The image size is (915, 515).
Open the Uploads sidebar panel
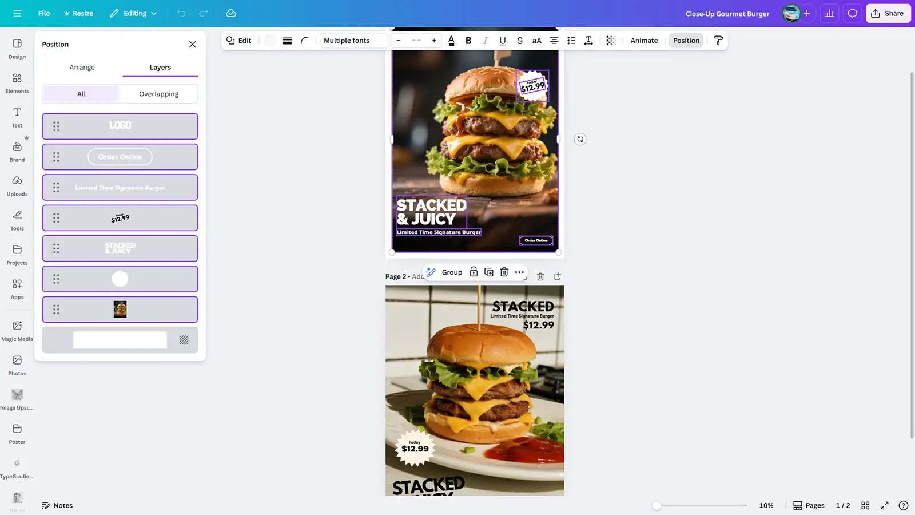(17, 186)
